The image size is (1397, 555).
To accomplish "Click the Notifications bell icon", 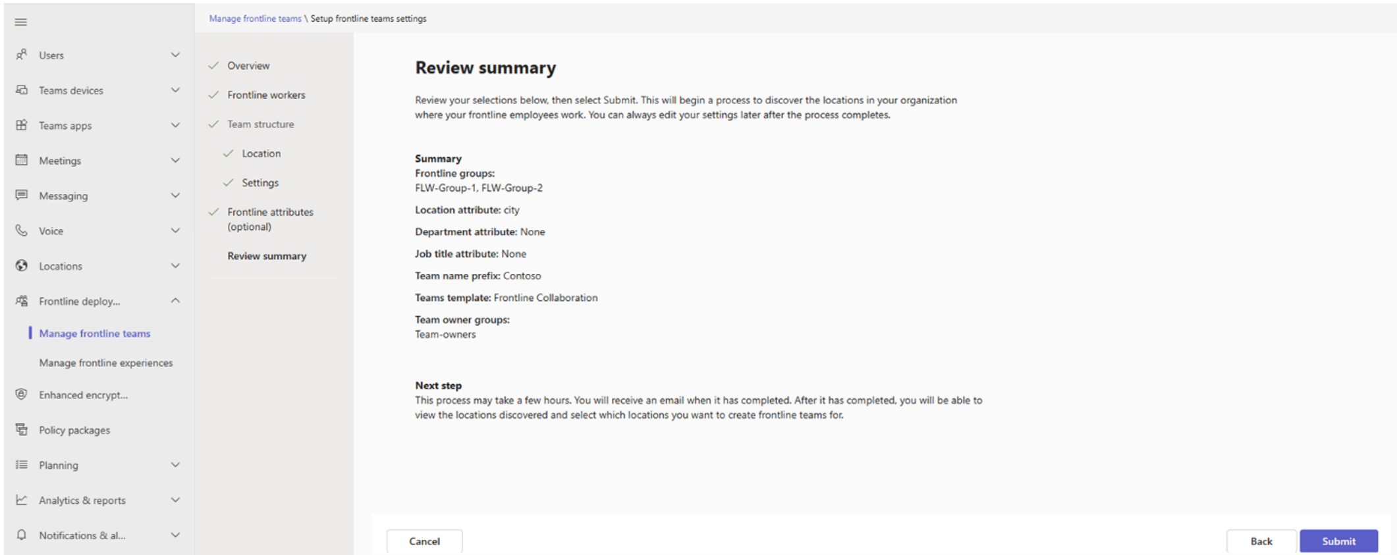I will pos(22,535).
